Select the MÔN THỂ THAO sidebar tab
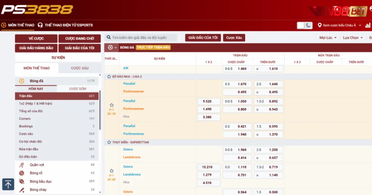This screenshot has height=195, width=372. [37, 68]
